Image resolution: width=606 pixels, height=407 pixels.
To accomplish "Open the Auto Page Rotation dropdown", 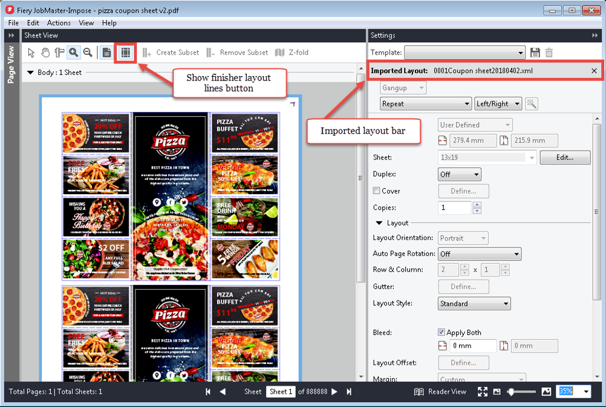I will click(479, 254).
